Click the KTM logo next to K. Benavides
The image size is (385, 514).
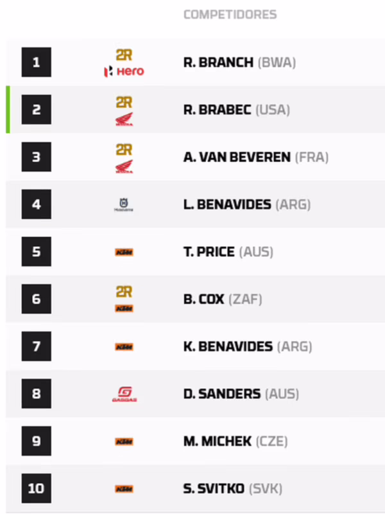coord(124,346)
